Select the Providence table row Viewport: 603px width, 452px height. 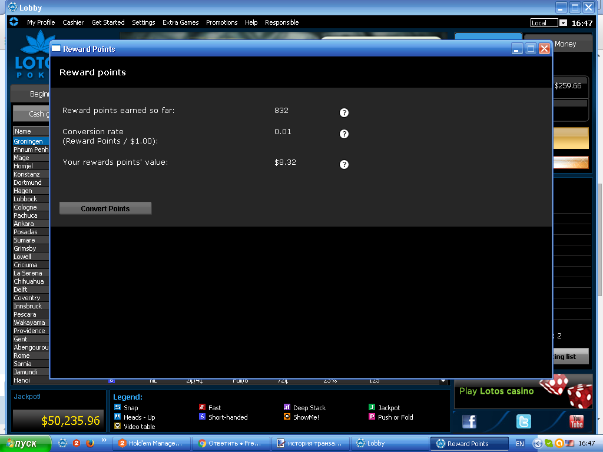[x=31, y=331]
